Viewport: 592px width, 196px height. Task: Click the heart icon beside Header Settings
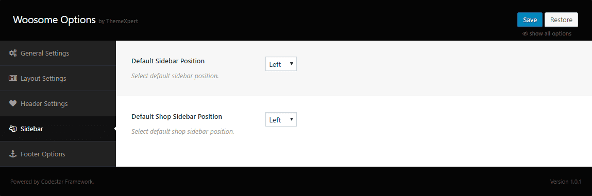[x=12, y=103]
